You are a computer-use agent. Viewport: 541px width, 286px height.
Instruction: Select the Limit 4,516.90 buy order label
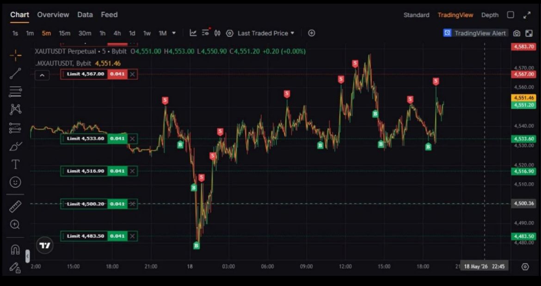pos(85,171)
